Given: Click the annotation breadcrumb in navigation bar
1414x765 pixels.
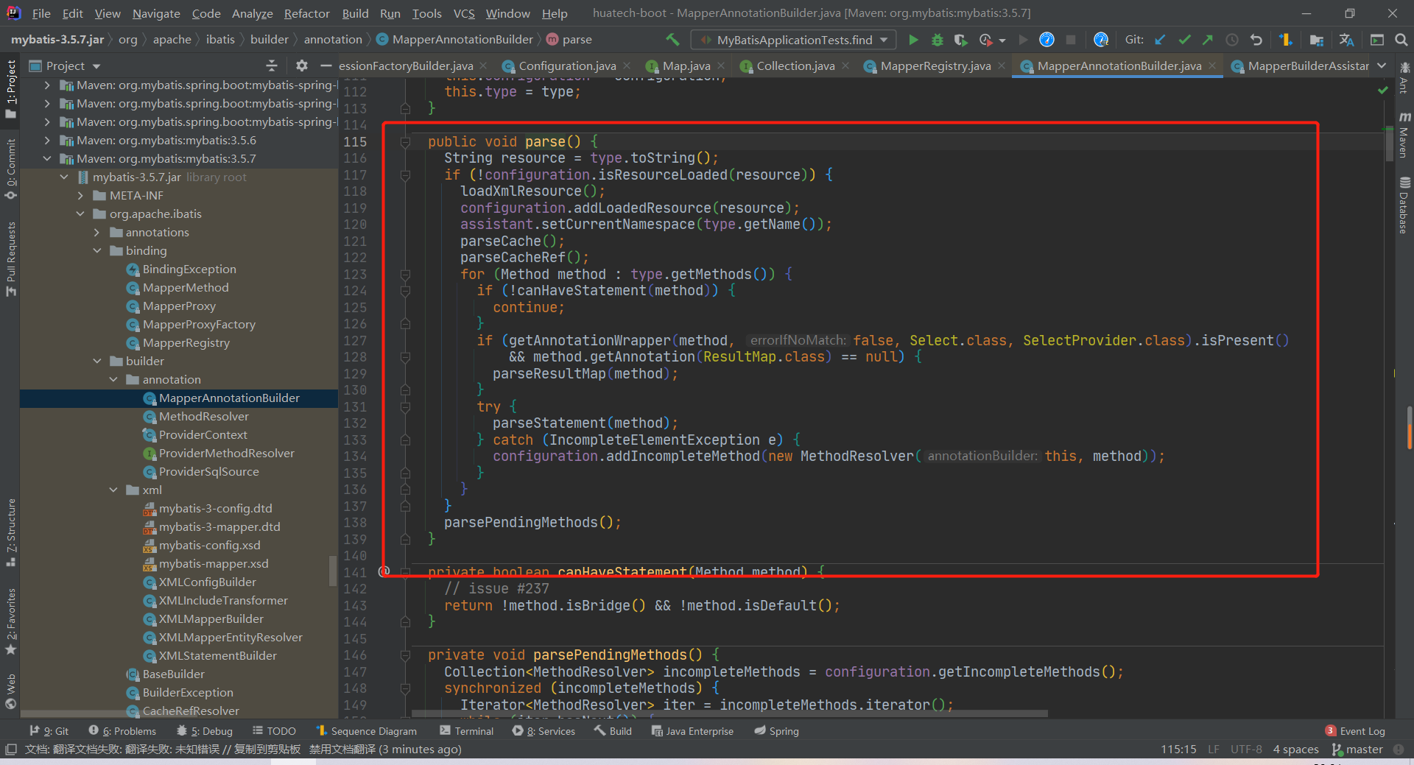Looking at the screenshot, I should 333,40.
